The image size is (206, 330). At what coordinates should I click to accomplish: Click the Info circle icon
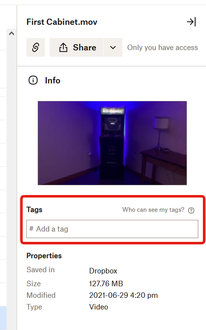[33, 80]
